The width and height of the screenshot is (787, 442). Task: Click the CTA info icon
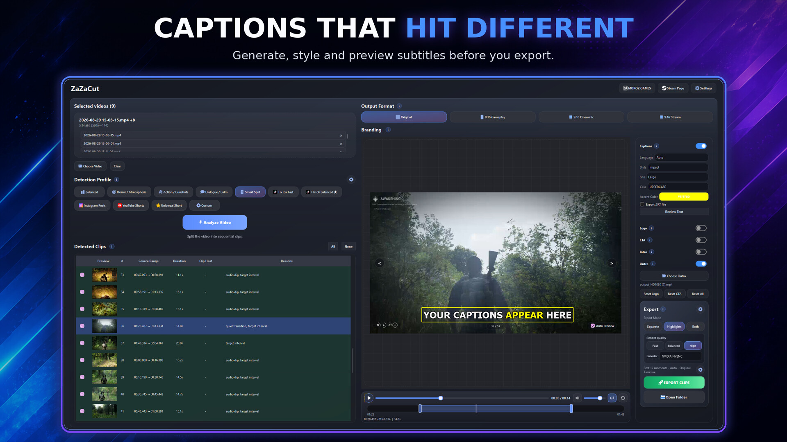pyautogui.click(x=650, y=240)
